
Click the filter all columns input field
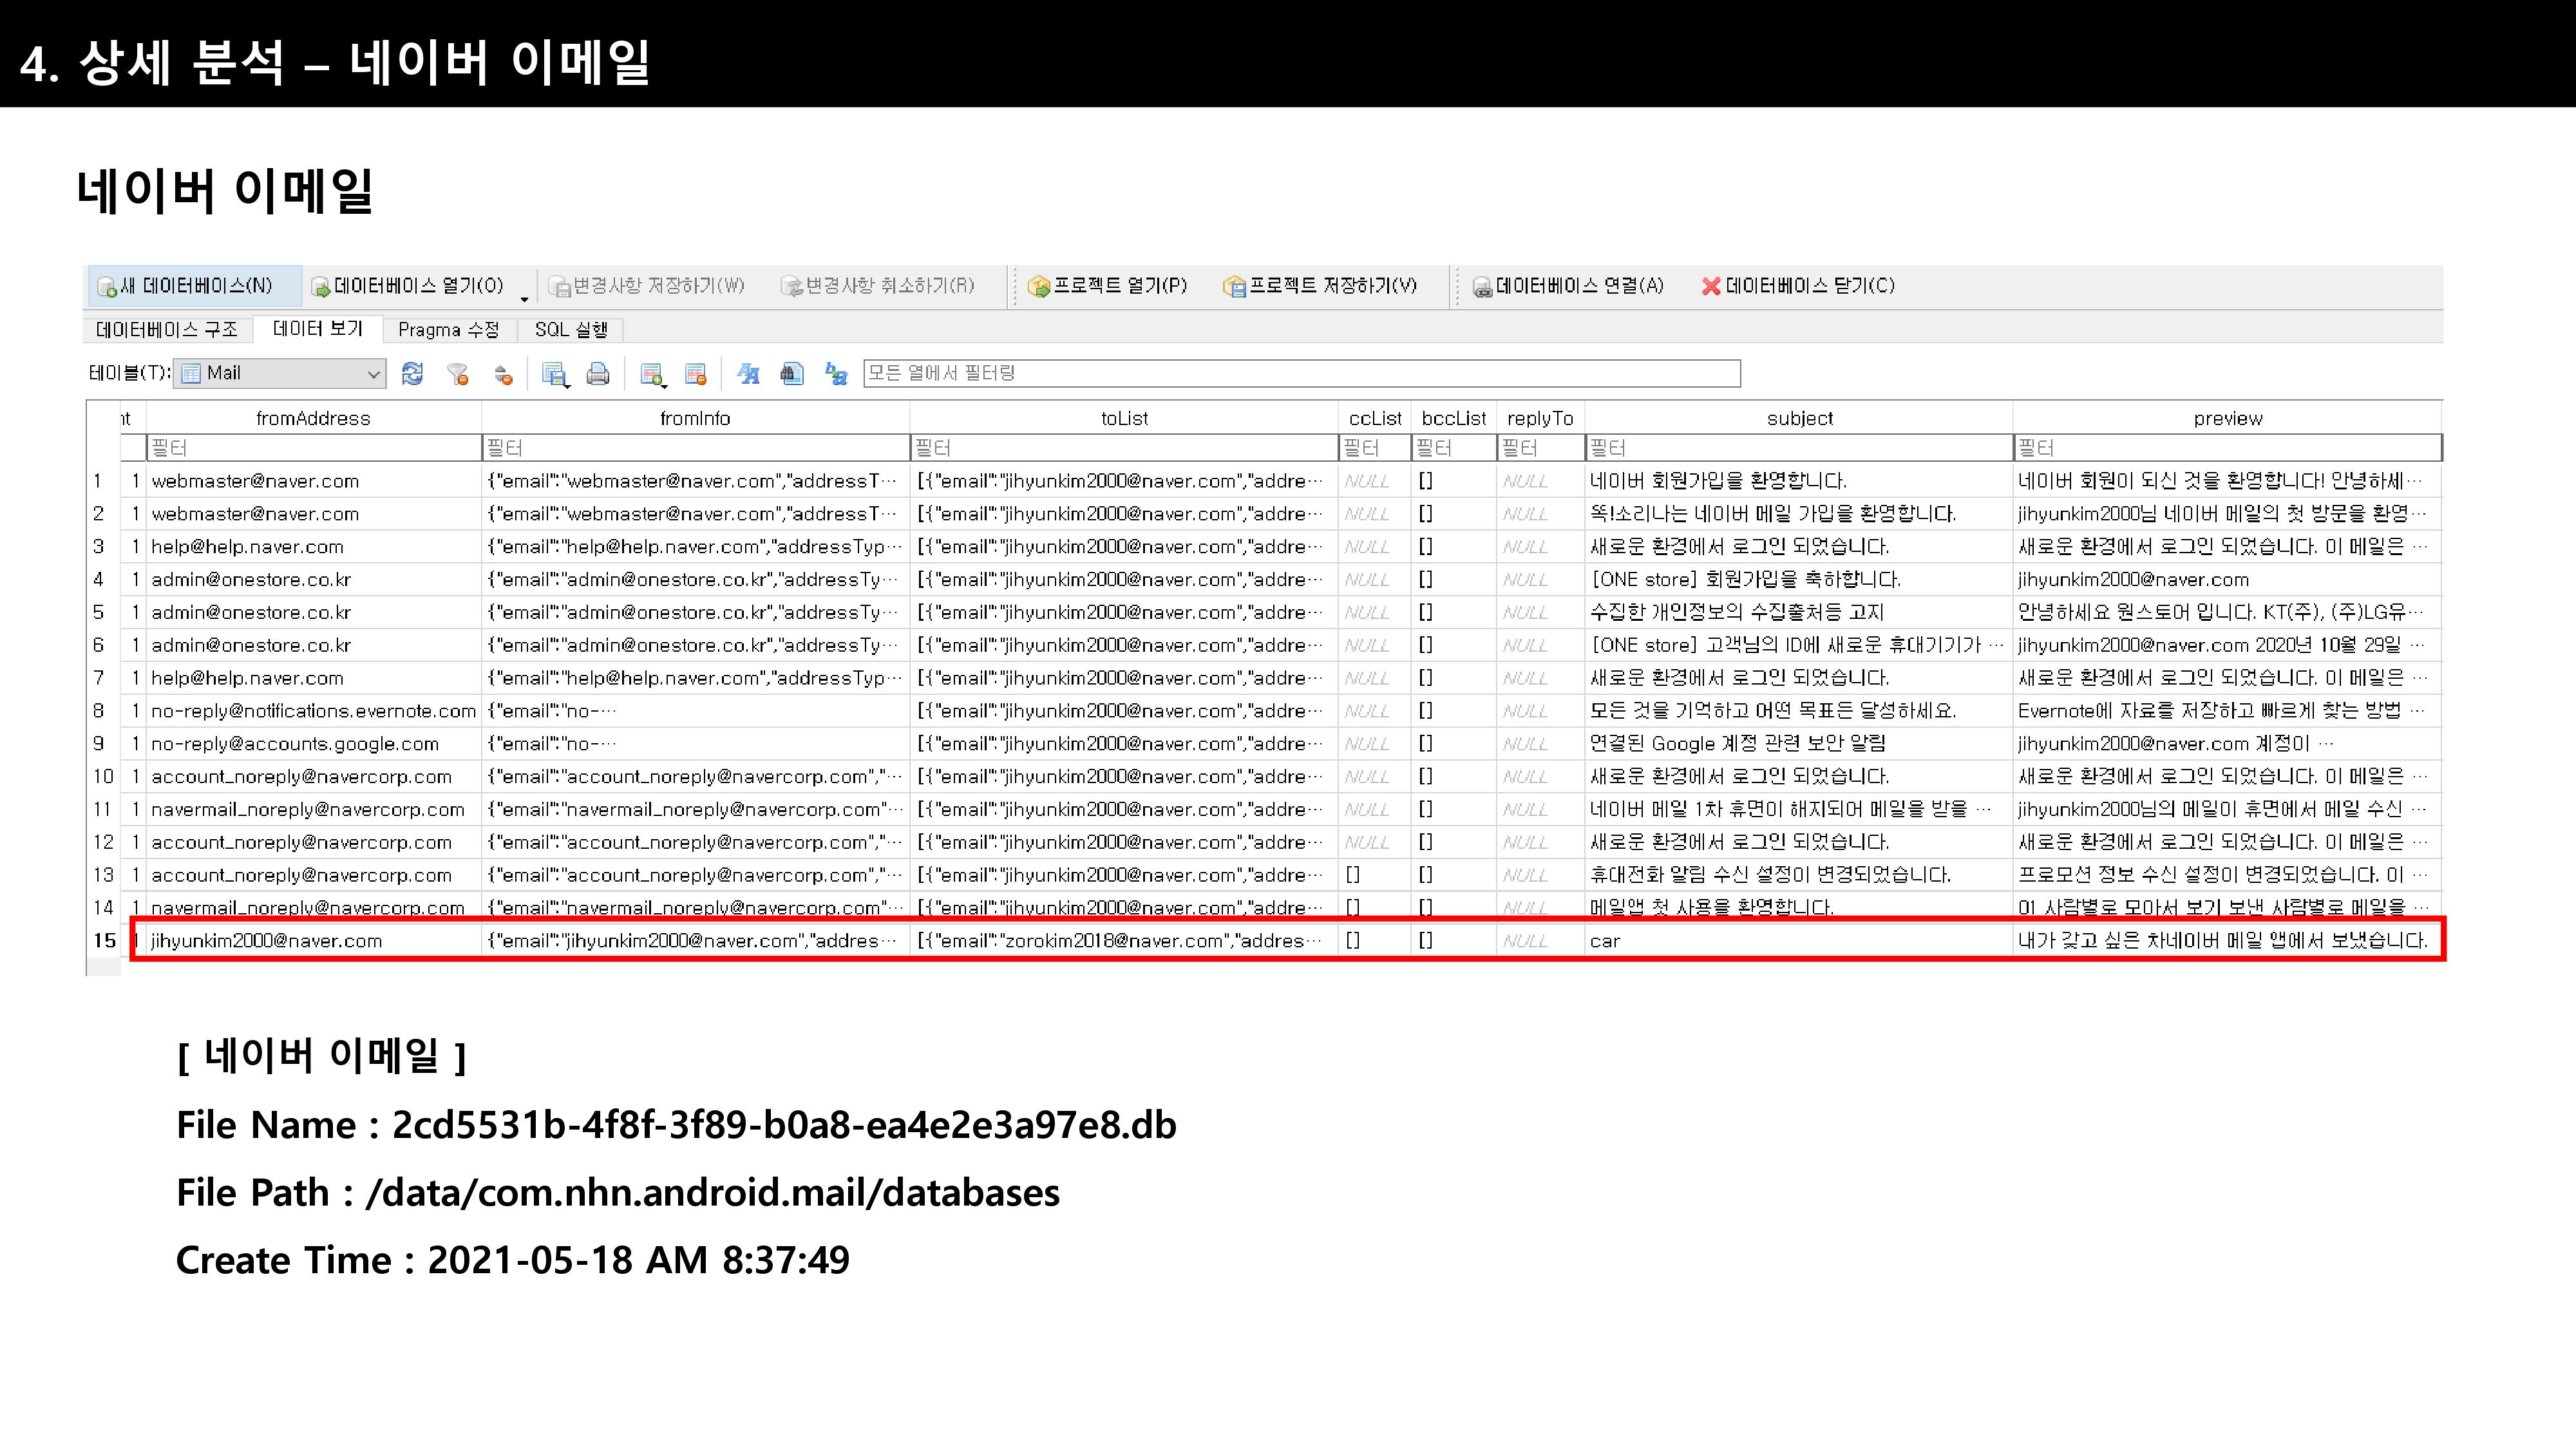click(1300, 373)
